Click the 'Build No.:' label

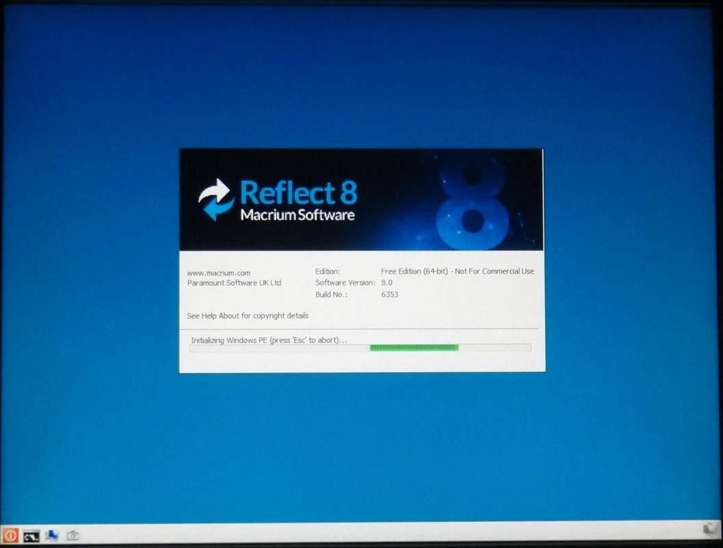tap(331, 295)
